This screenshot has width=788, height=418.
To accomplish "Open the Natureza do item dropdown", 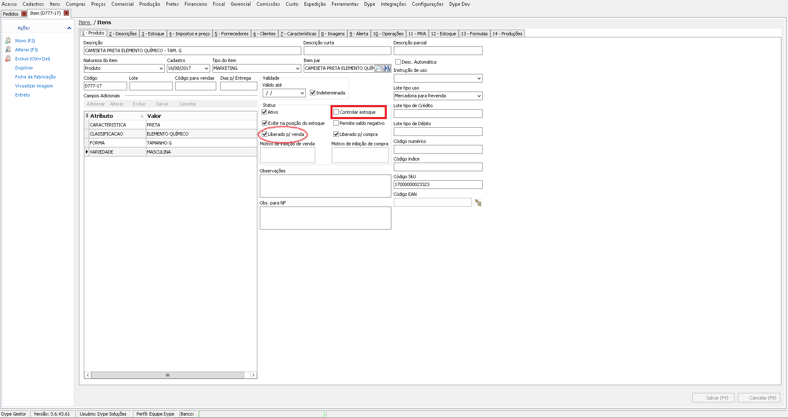I will pyautogui.click(x=161, y=69).
